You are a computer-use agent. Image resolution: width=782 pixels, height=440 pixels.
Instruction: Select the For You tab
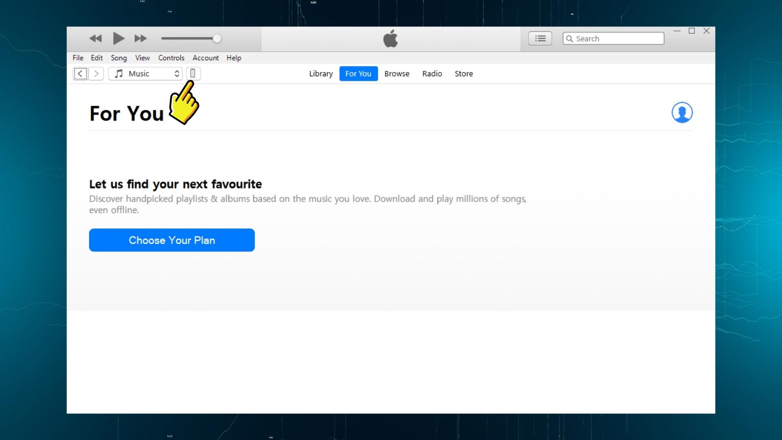pos(358,74)
